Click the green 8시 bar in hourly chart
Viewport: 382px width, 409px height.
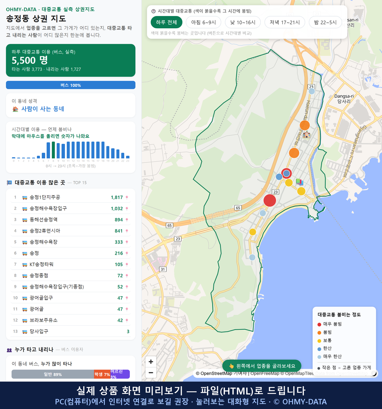pyautogui.click(x=53, y=150)
